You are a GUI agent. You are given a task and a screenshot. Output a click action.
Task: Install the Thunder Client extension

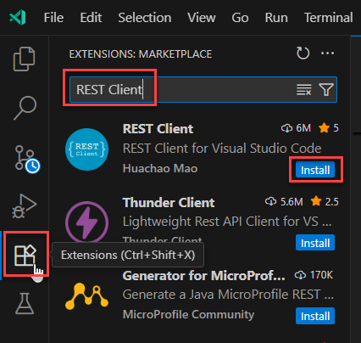(315, 243)
